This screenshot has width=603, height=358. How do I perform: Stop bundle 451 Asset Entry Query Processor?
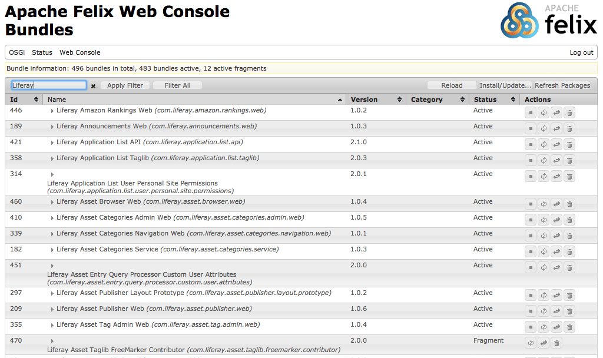tap(531, 268)
